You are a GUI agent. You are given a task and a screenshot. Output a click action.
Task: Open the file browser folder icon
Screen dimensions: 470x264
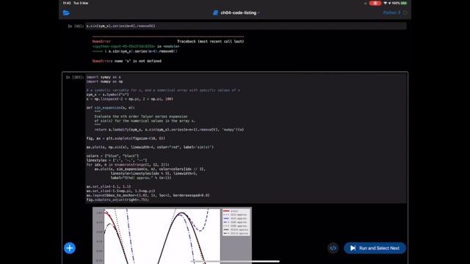coord(66,12)
